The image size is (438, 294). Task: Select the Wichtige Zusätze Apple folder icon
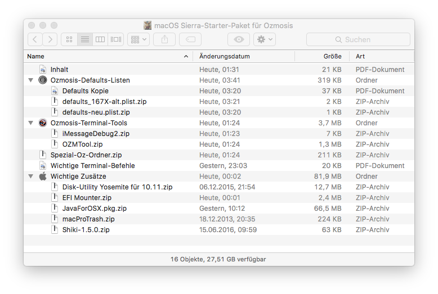pyautogui.click(x=43, y=177)
